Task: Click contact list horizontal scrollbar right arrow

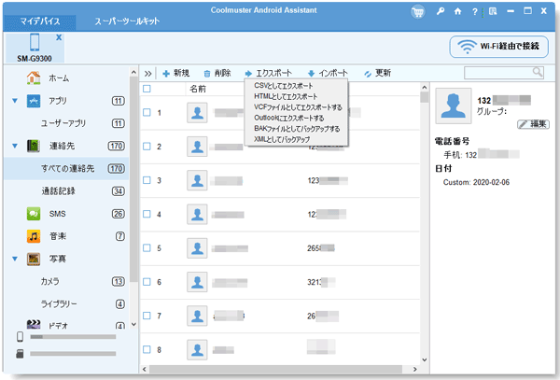Action: click(x=415, y=369)
